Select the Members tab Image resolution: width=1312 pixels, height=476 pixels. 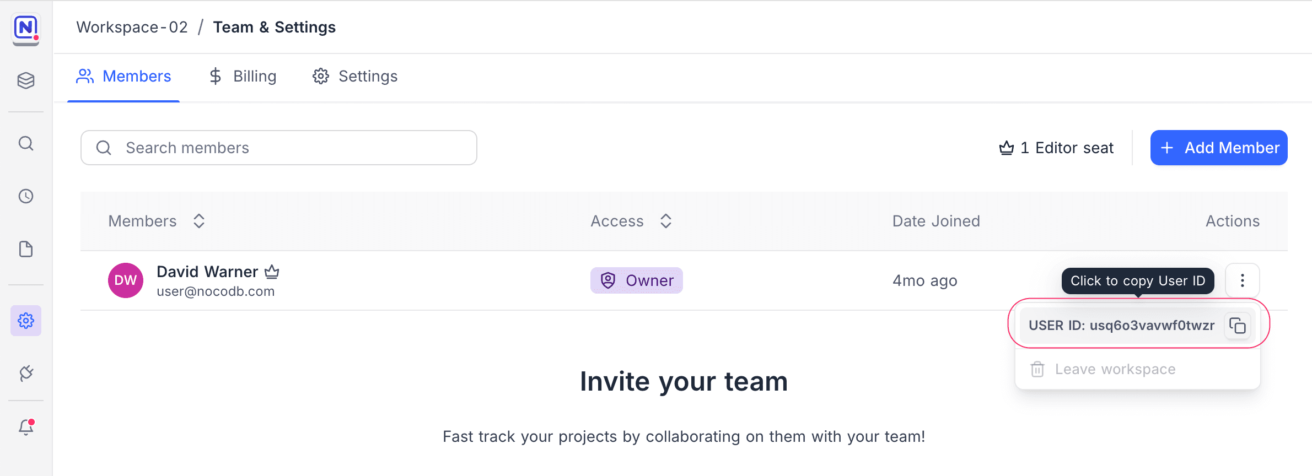(123, 76)
